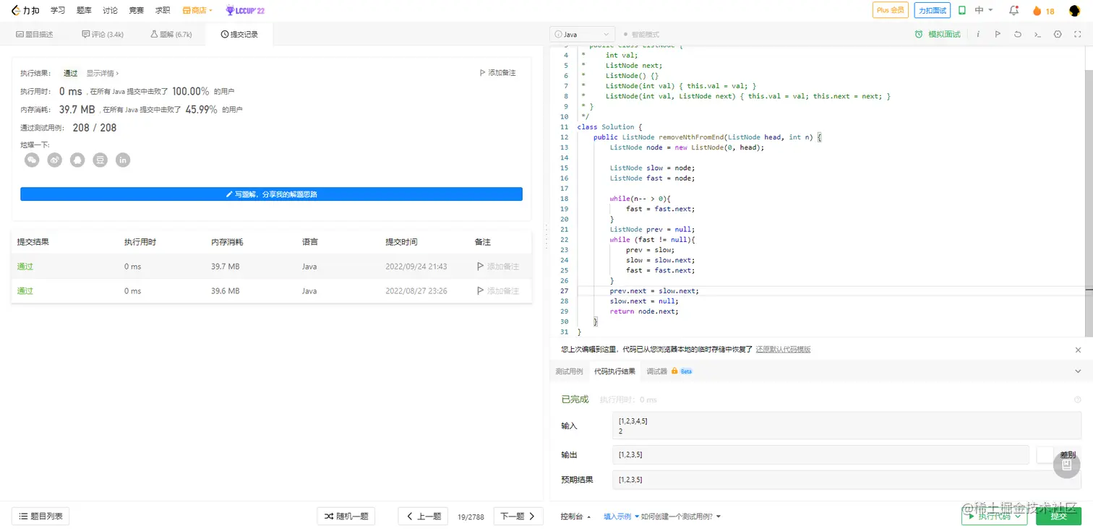Share result to Weibo

point(55,160)
